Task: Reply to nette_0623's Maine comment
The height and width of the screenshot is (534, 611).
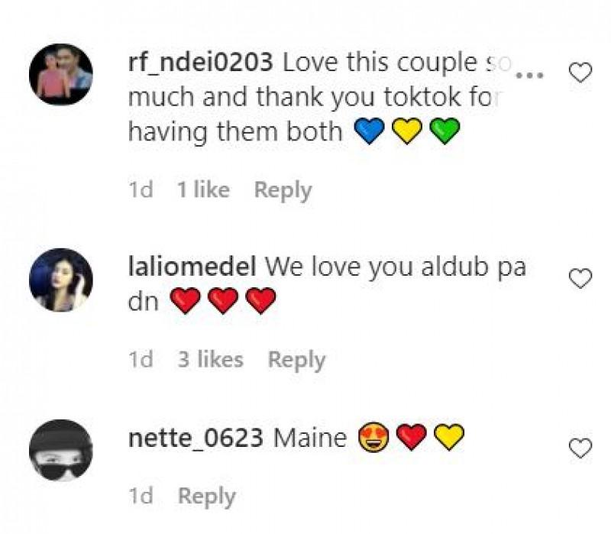Action: click(207, 497)
